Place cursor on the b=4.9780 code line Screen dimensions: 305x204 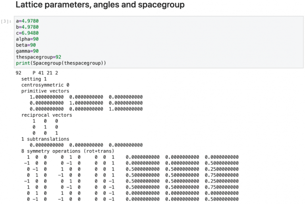(27, 27)
